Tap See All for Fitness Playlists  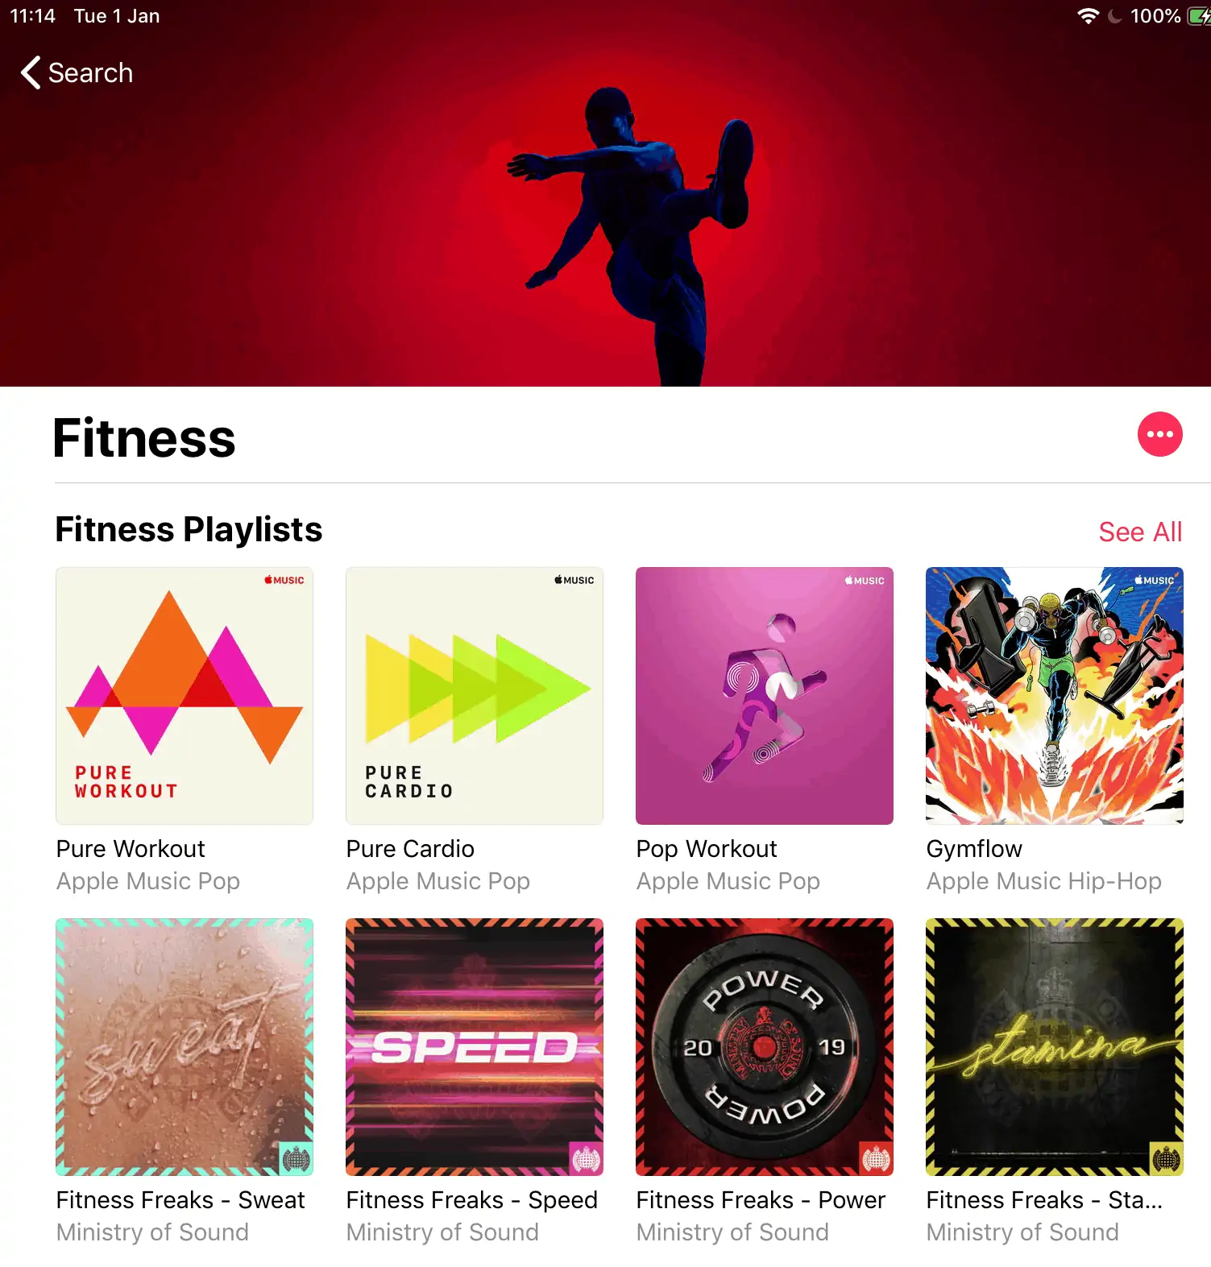[1140, 532]
